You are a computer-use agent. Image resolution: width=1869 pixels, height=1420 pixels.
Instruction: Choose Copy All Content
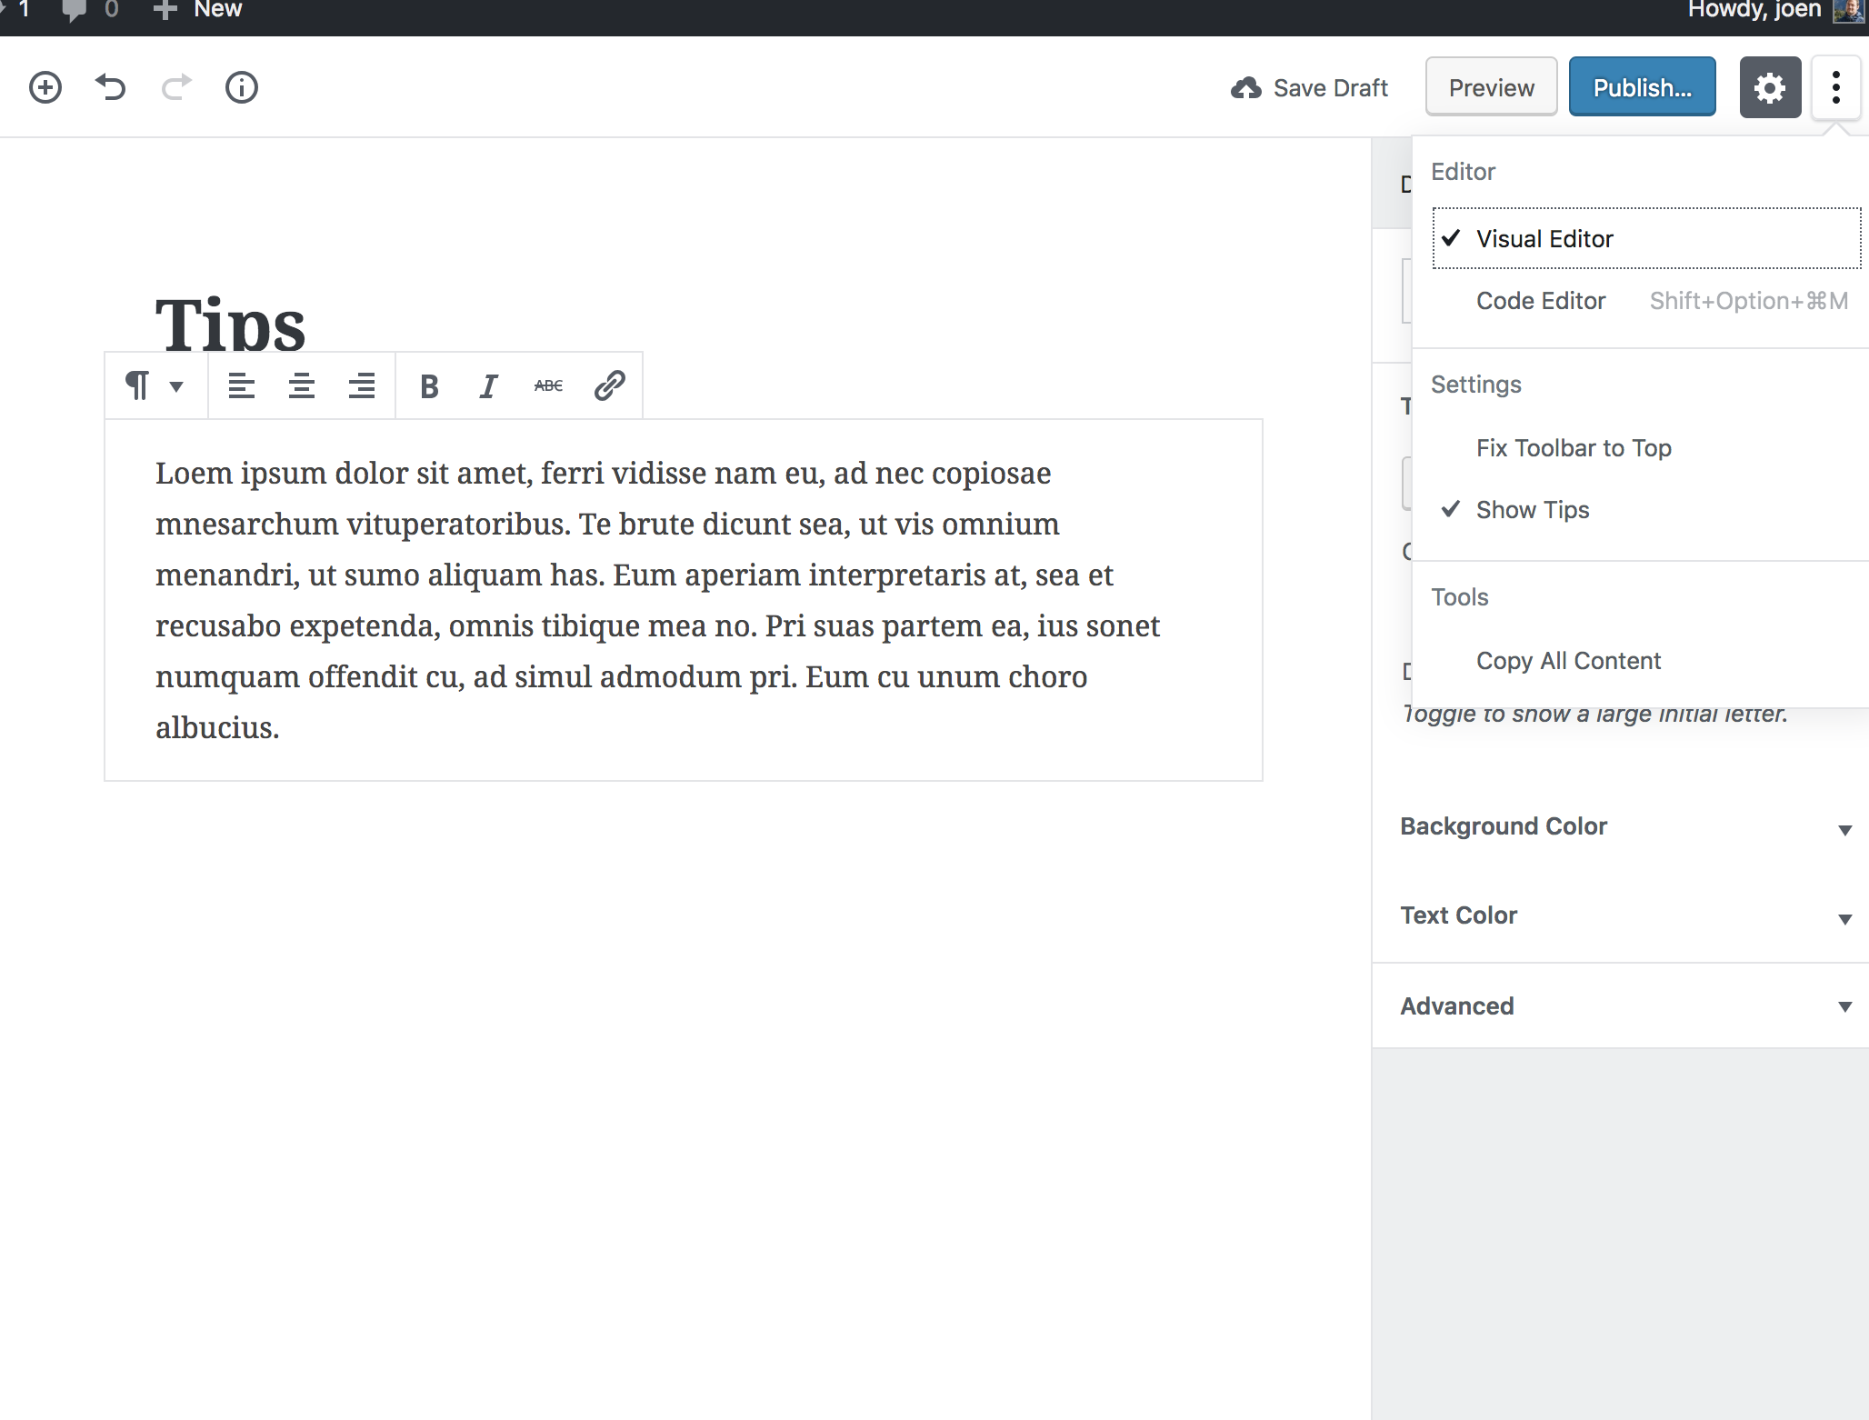click(1646, 661)
